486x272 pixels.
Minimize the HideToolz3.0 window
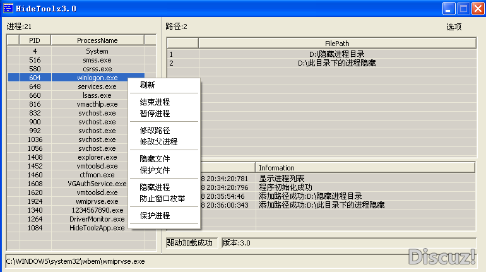pos(449,9)
